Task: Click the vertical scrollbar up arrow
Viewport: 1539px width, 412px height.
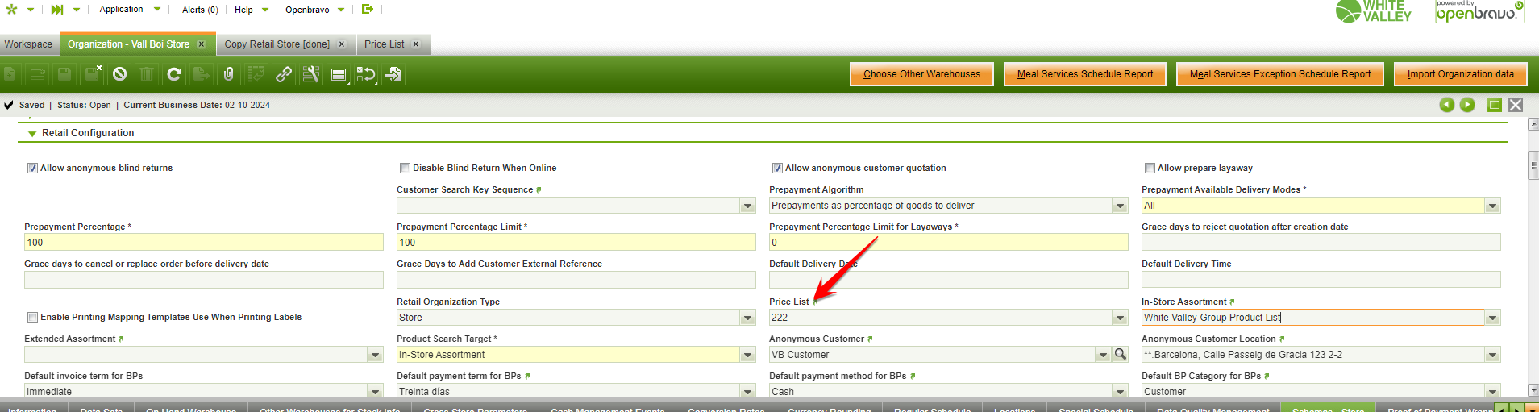Action: point(1533,124)
